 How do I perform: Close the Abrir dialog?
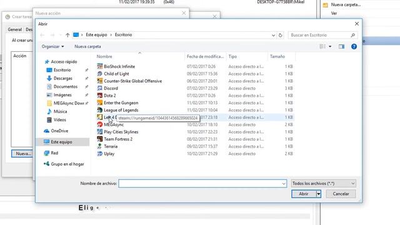pos(357,24)
